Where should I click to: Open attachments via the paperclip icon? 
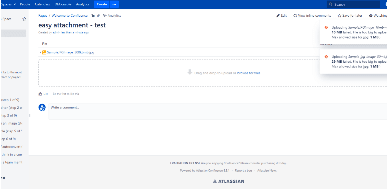tap(98, 16)
